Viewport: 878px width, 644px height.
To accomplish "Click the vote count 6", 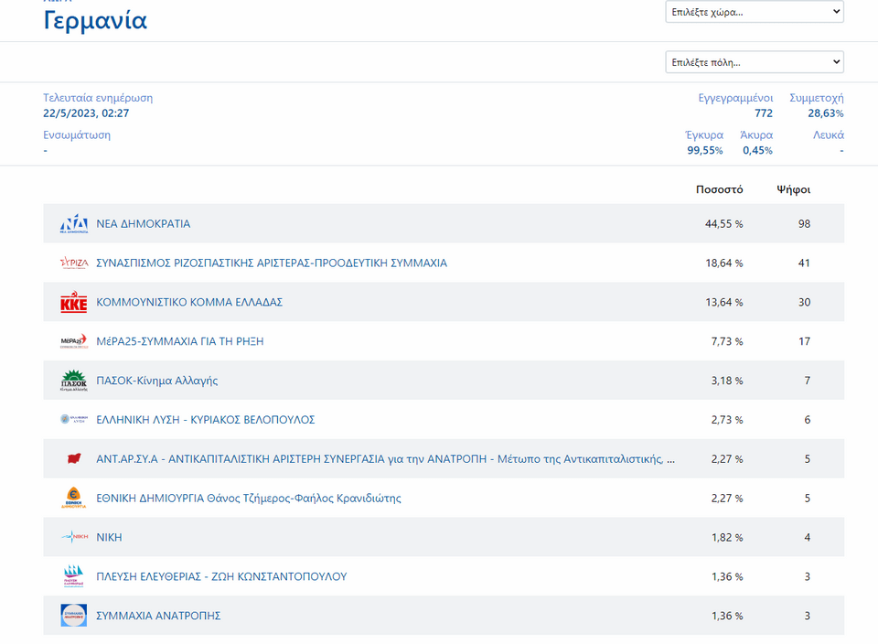I will click(808, 420).
